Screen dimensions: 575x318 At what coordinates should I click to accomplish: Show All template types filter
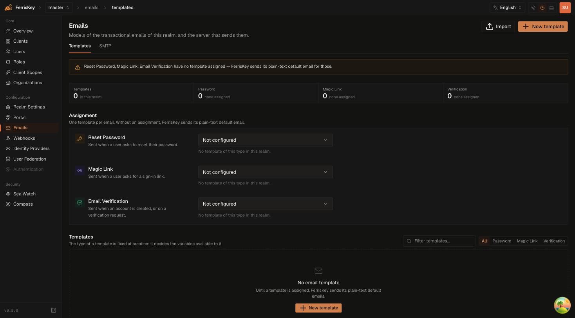point(484,241)
